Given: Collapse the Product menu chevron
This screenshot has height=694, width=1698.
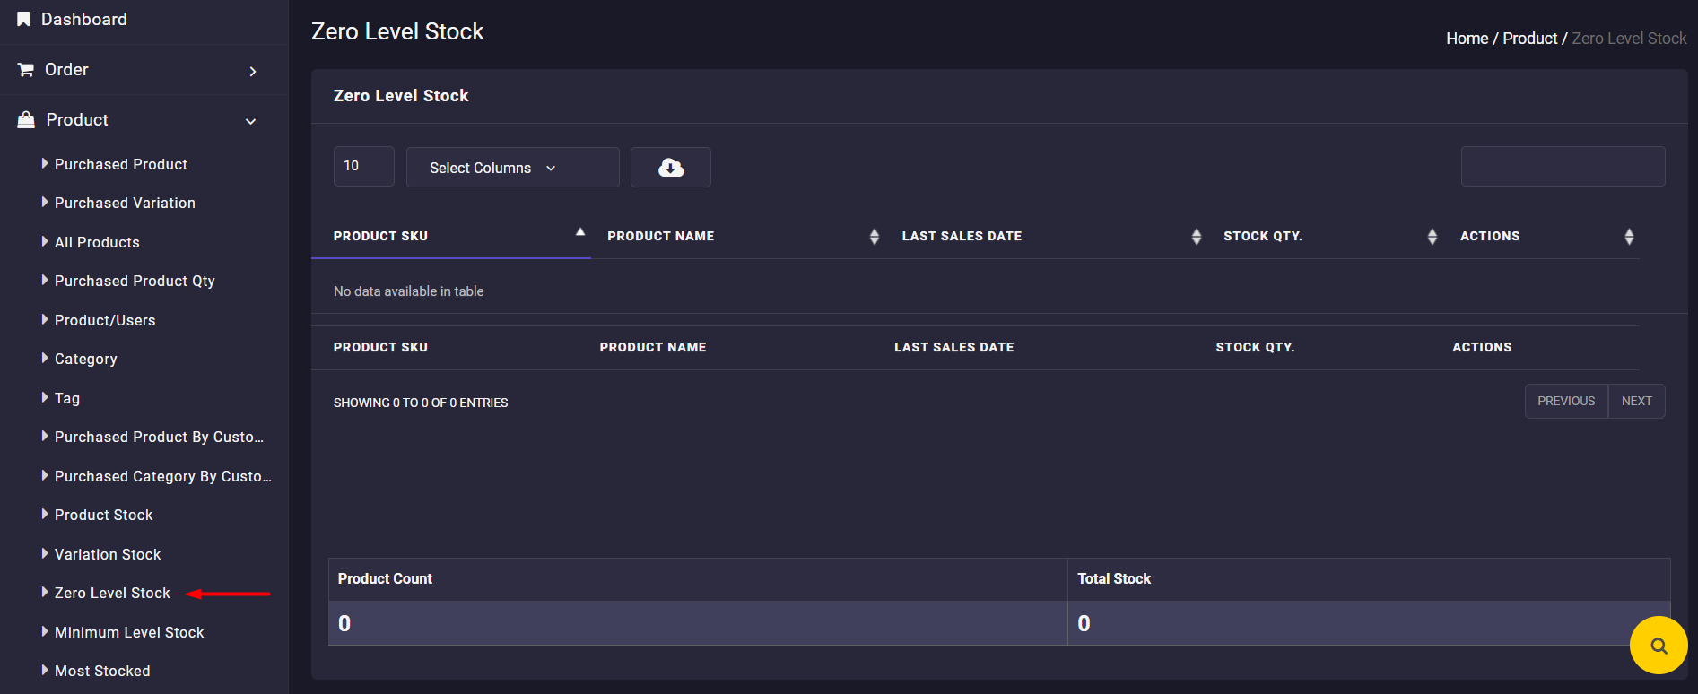Looking at the screenshot, I should pos(251,121).
